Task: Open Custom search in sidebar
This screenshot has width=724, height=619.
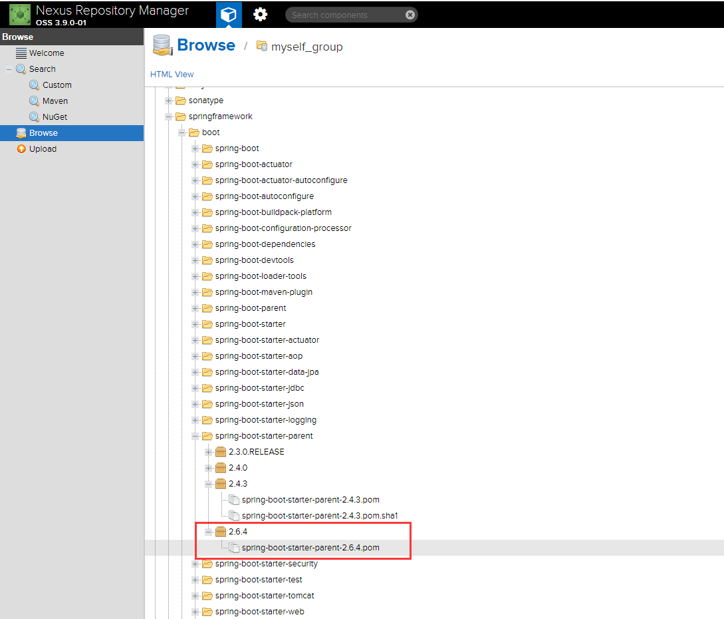Action: (57, 85)
